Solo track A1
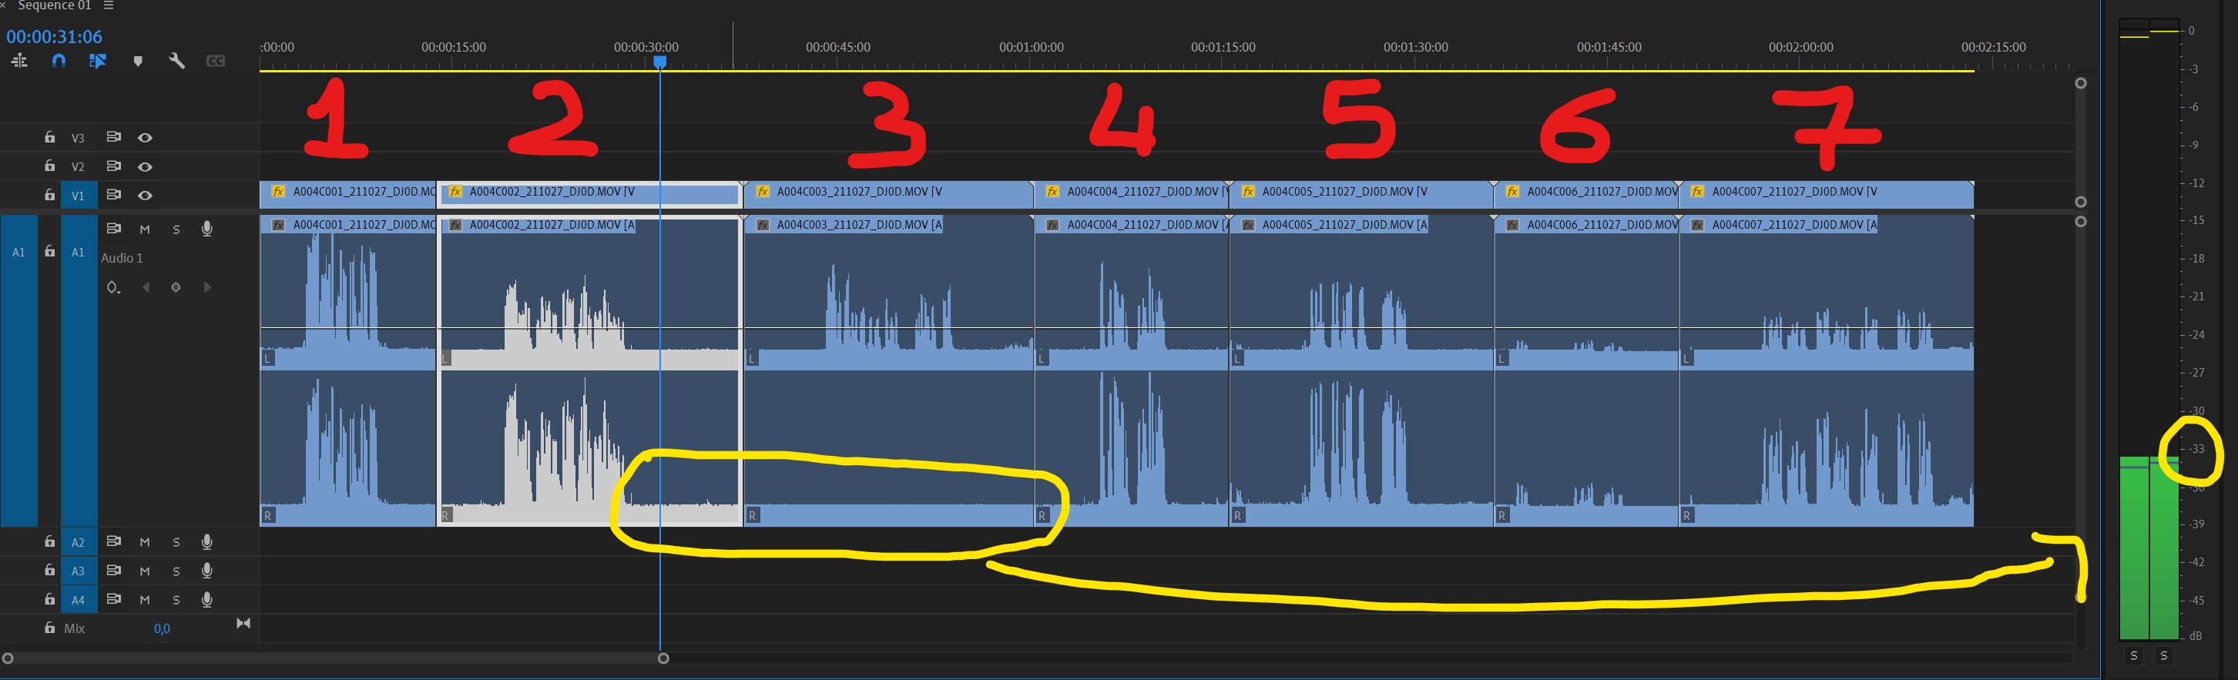Image resolution: width=2238 pixels, height=680 pixels. [176, 229]
